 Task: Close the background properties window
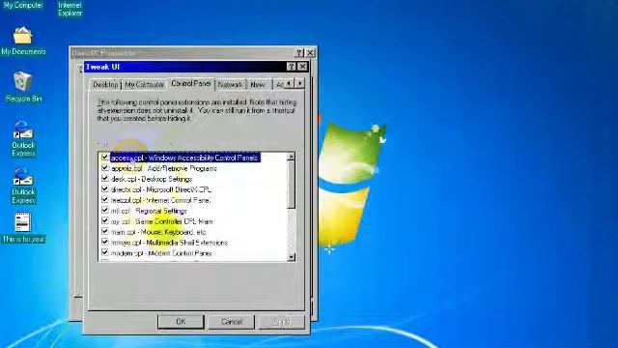click(311, 52)
